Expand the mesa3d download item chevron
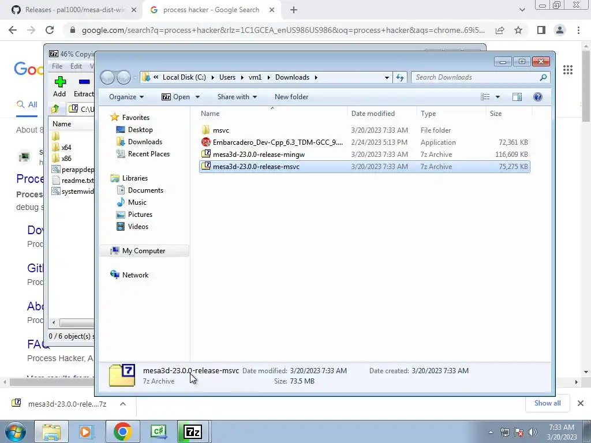The width and height of the screenshot is (591, 443). pyautogui.click(x=123, y=404)
